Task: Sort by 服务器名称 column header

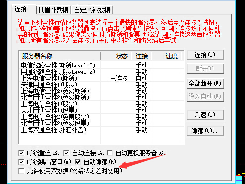Action: pos(60,56)
